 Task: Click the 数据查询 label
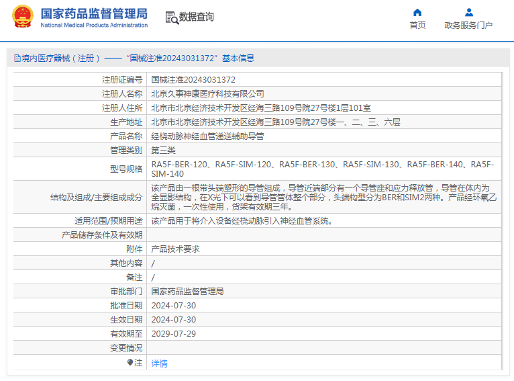(x=196, y=17)
